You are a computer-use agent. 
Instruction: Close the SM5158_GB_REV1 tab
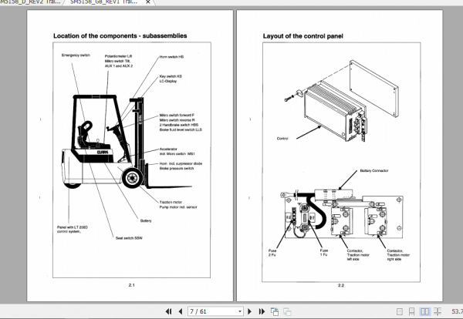[148, 2]
